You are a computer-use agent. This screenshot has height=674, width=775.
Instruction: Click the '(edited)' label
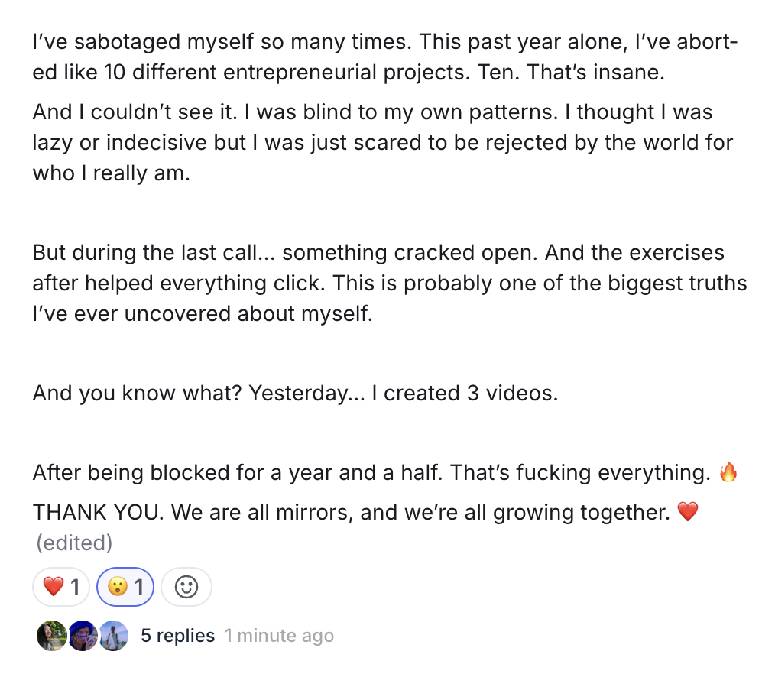point(74,543)
